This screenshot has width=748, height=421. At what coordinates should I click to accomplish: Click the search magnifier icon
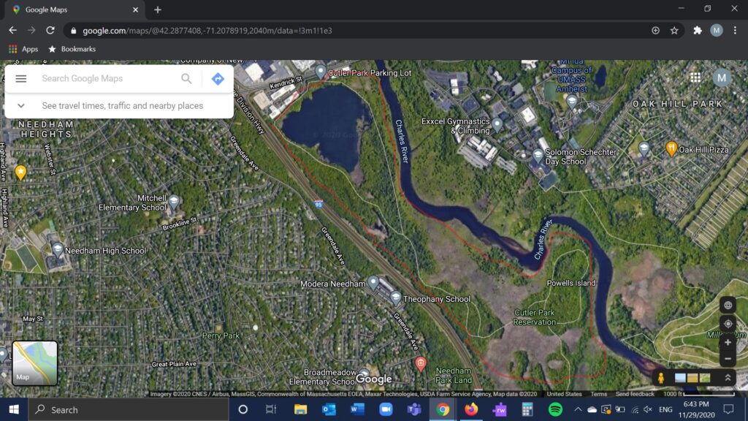186,79
